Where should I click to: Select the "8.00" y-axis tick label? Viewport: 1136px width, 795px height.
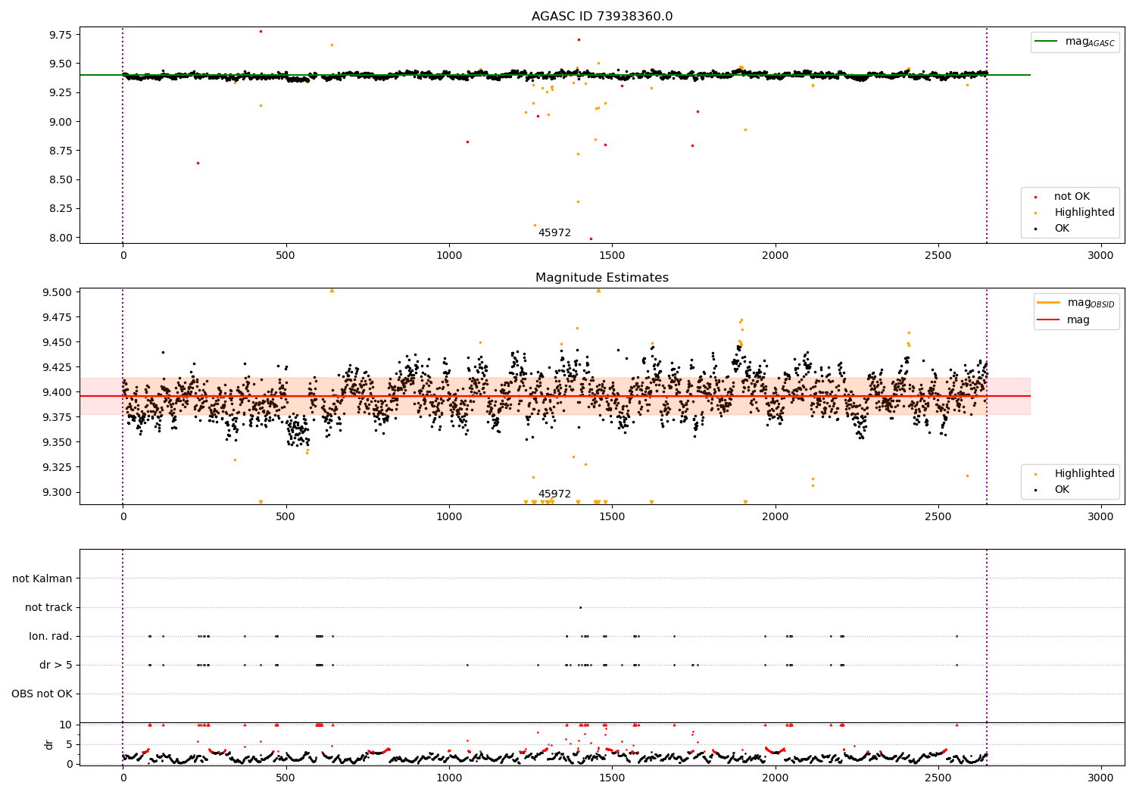click(x=61, y=238)
